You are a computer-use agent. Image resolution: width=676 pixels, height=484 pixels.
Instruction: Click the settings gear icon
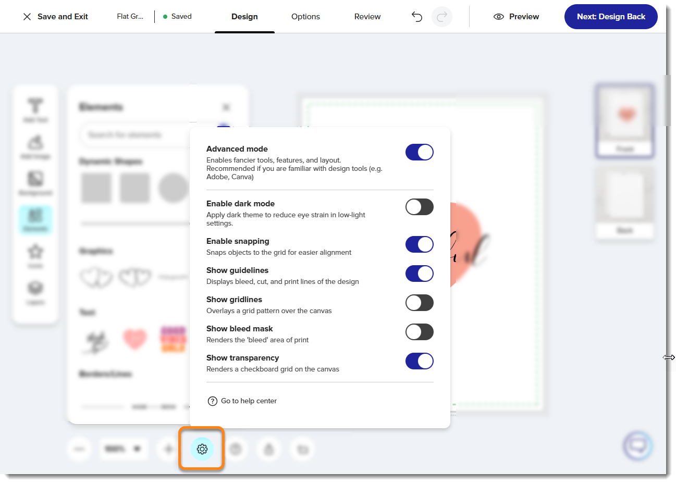pos(202,449)
